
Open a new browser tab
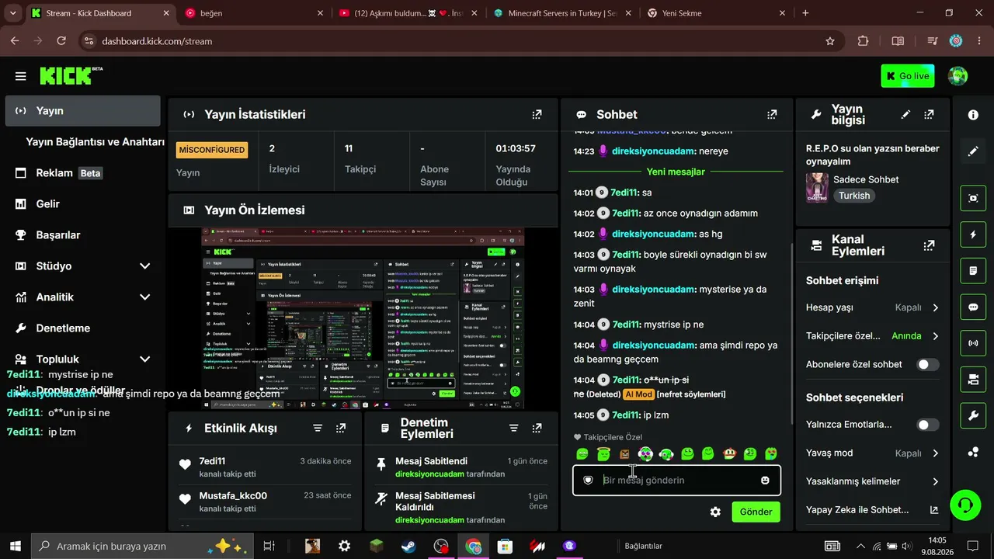coord(805,13)
